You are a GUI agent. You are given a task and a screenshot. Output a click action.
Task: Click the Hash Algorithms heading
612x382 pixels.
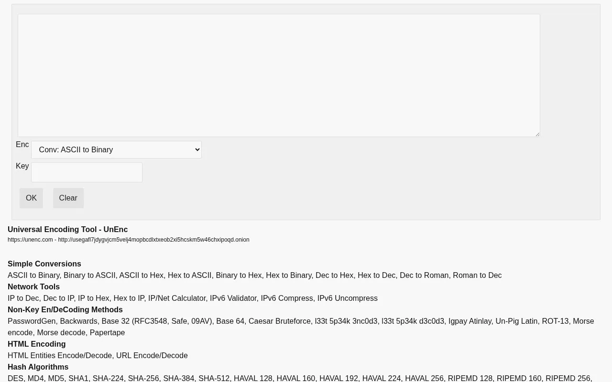(38, 367)
